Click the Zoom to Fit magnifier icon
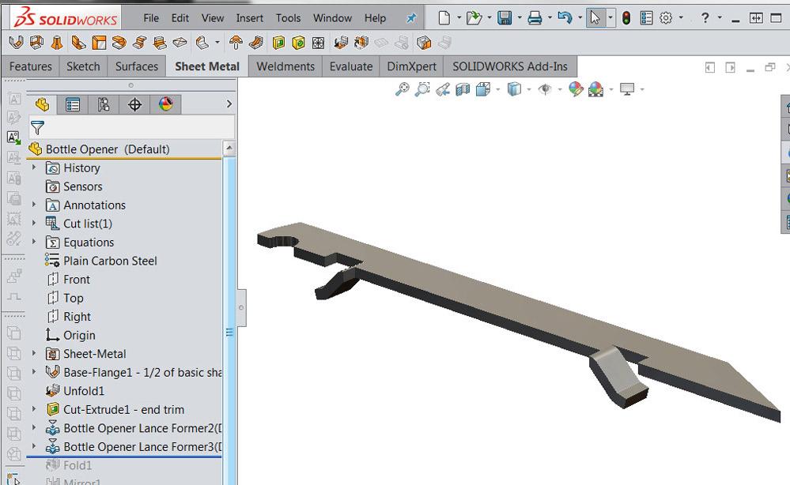Screen dimensions: 790x485 click(x=403, y=89)
